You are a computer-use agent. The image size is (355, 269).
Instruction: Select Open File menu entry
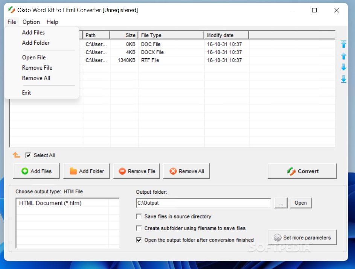42,58
